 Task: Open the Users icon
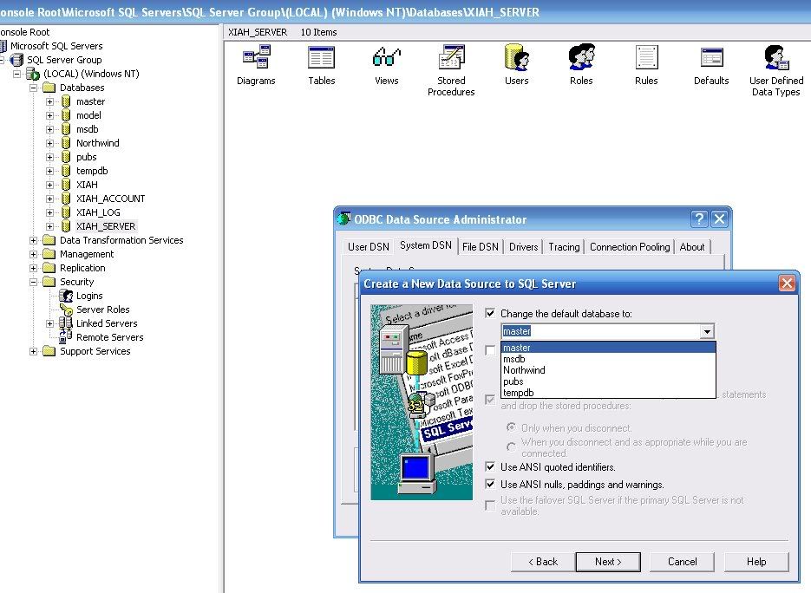point(516,59)
